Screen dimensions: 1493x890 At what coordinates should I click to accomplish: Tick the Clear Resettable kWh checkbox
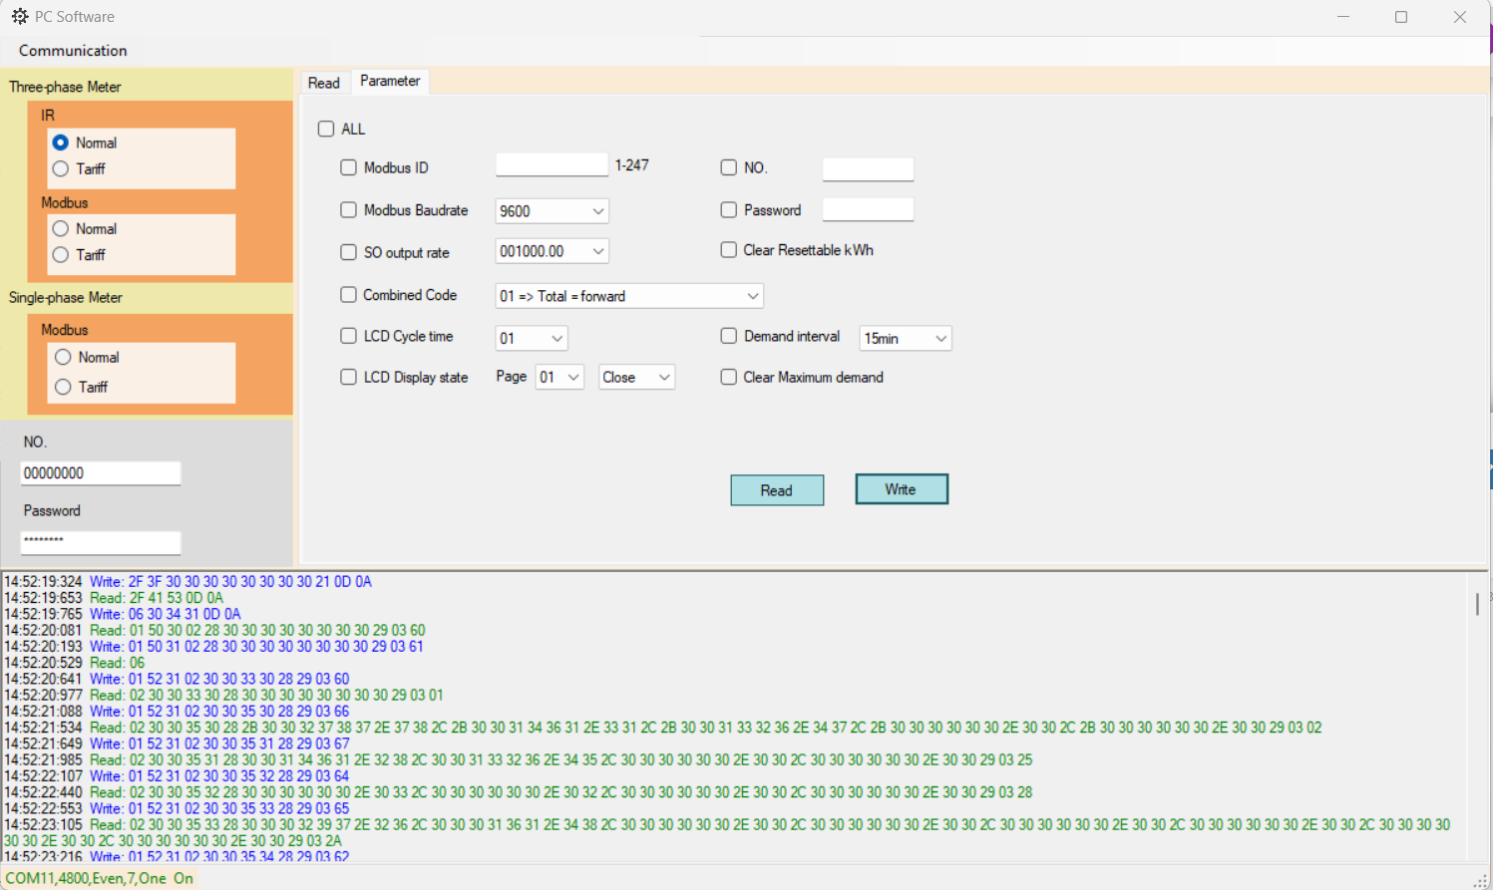[729, 250]
